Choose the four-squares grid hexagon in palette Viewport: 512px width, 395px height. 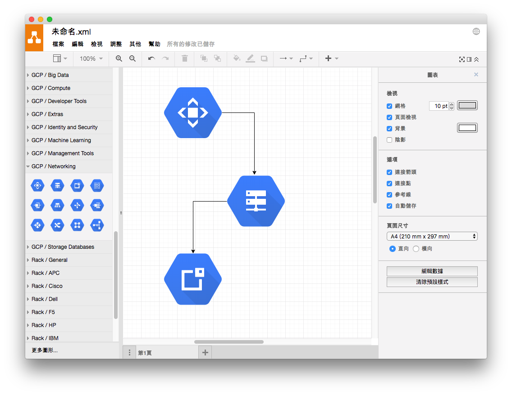pos(78,225)
